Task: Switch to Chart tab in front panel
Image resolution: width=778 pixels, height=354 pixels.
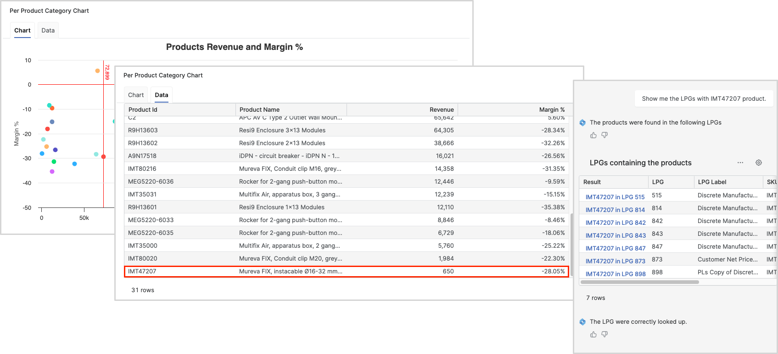Action: tap(136, 95)
